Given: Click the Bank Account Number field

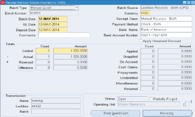Looking at the screenshot, I should [166, 35].
